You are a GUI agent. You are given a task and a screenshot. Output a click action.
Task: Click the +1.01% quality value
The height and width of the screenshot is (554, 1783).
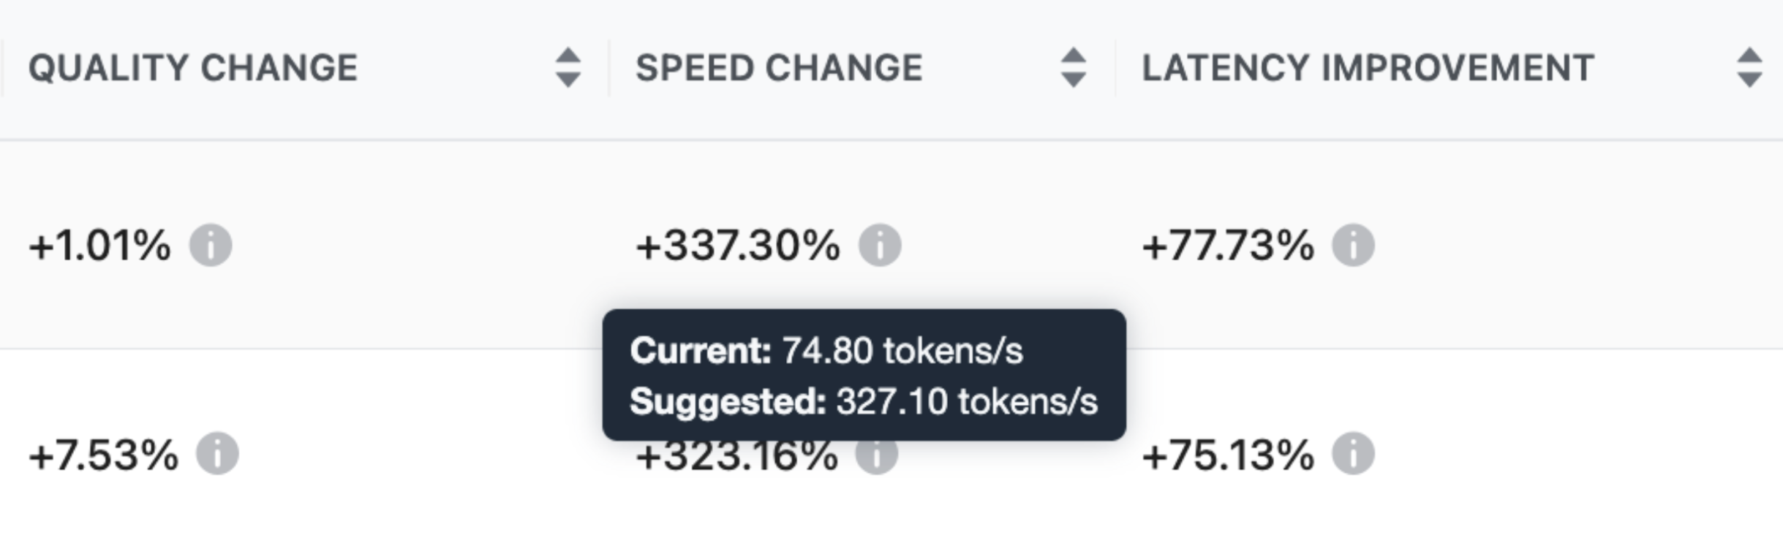99,245
